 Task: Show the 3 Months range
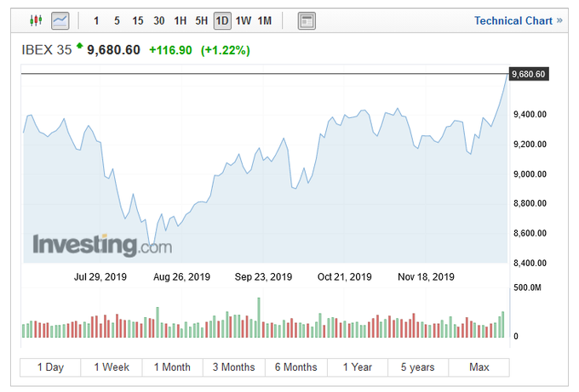tap(234, 367)
